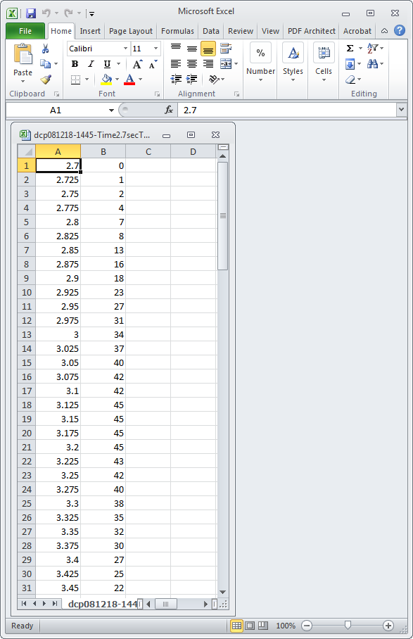The height and width of the screenshot is (639, 413).
Task: Open the Formulas ribbon tab
Action: (x=177, y=31)
